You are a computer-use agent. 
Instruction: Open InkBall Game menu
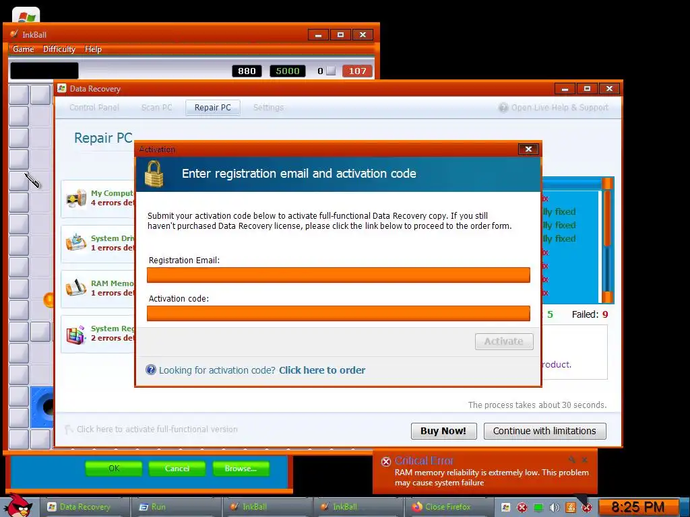click(x=24, y=48)
